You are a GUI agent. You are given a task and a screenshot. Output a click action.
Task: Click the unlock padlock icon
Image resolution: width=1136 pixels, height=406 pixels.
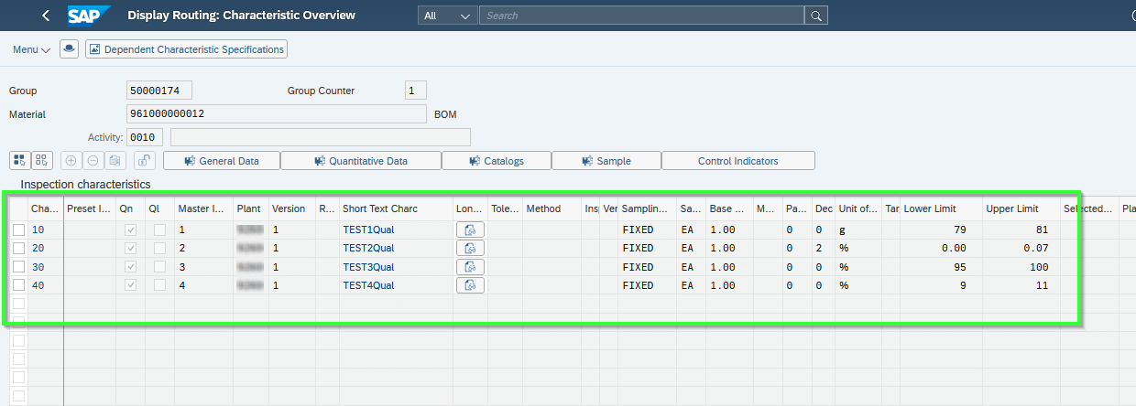pos(144,161)
